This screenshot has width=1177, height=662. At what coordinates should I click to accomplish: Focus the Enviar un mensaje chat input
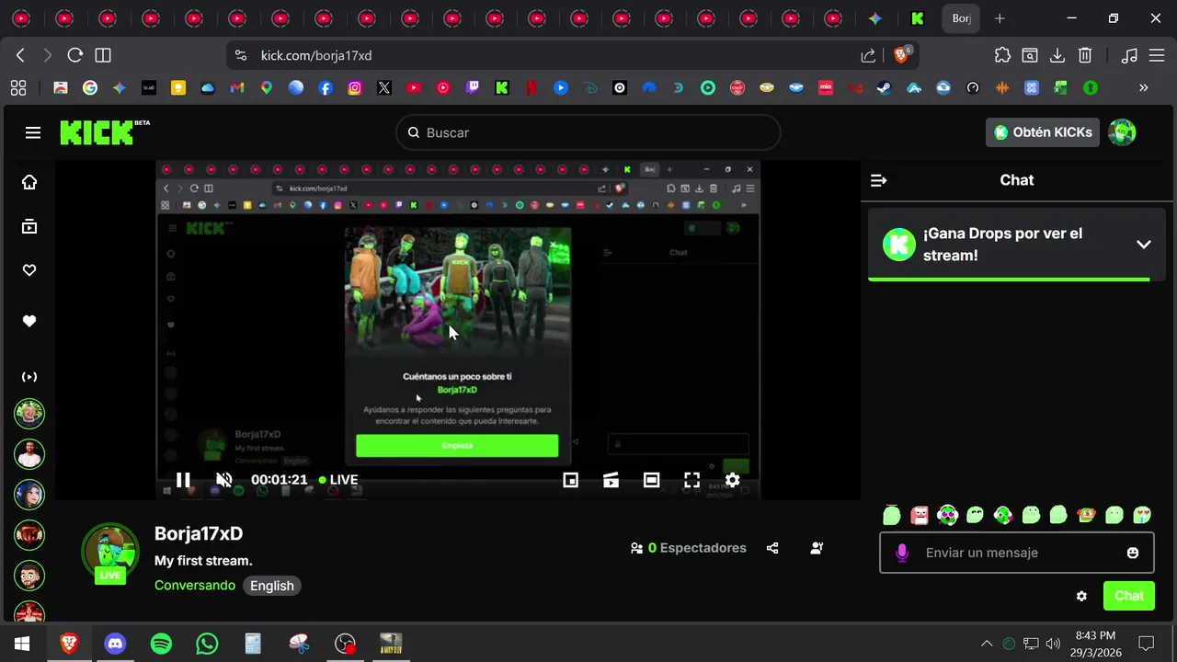point(1017,553)
